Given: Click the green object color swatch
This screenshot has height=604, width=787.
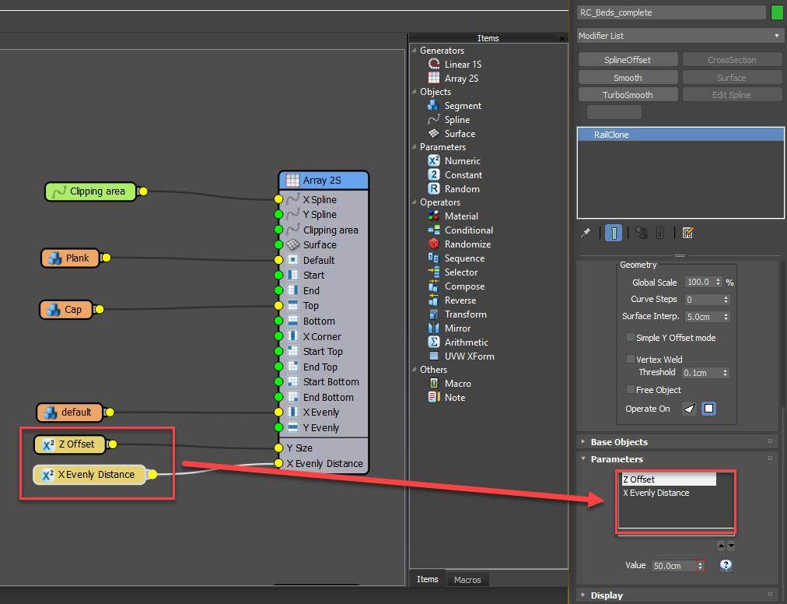Looking at the screenshot, I should tap(777, 12).
